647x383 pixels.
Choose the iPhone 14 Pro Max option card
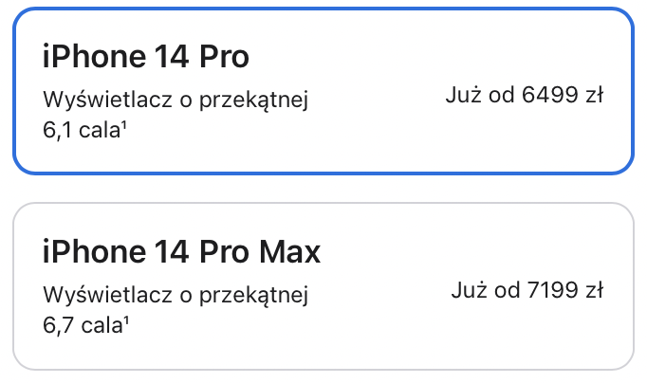point(323,286)
